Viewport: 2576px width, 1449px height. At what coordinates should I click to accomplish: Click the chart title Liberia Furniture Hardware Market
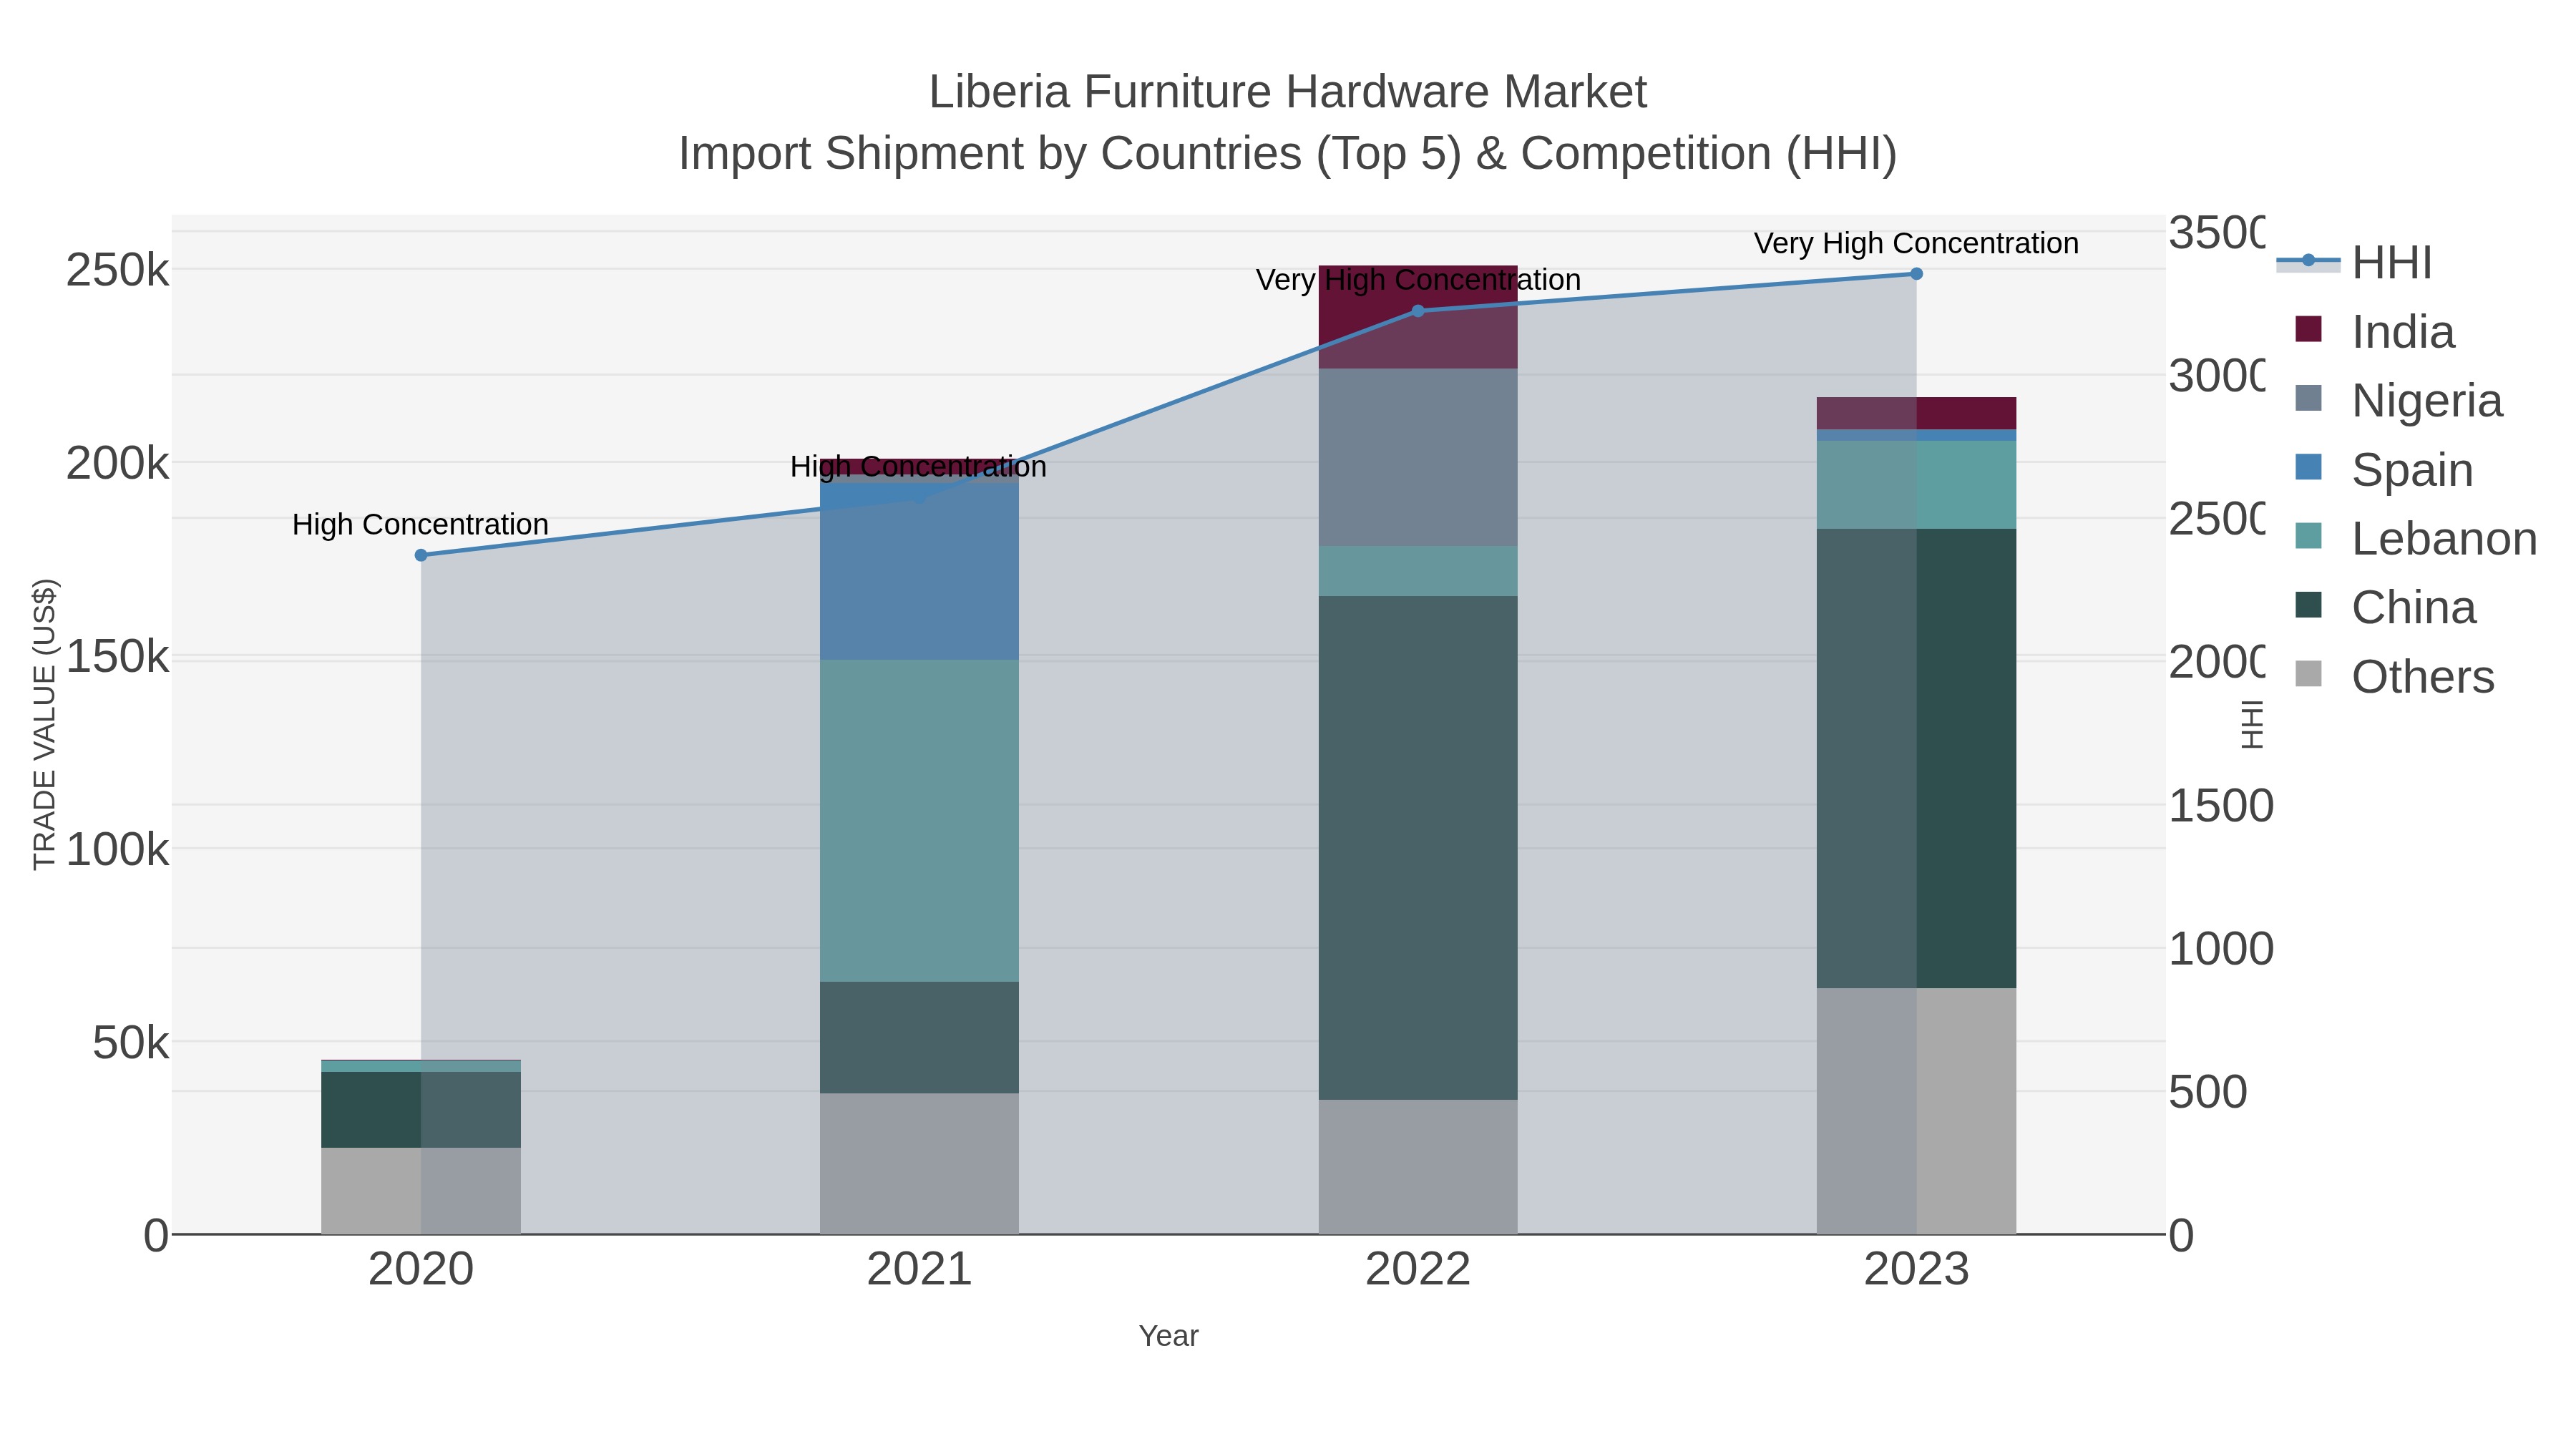coord(1288,92)
